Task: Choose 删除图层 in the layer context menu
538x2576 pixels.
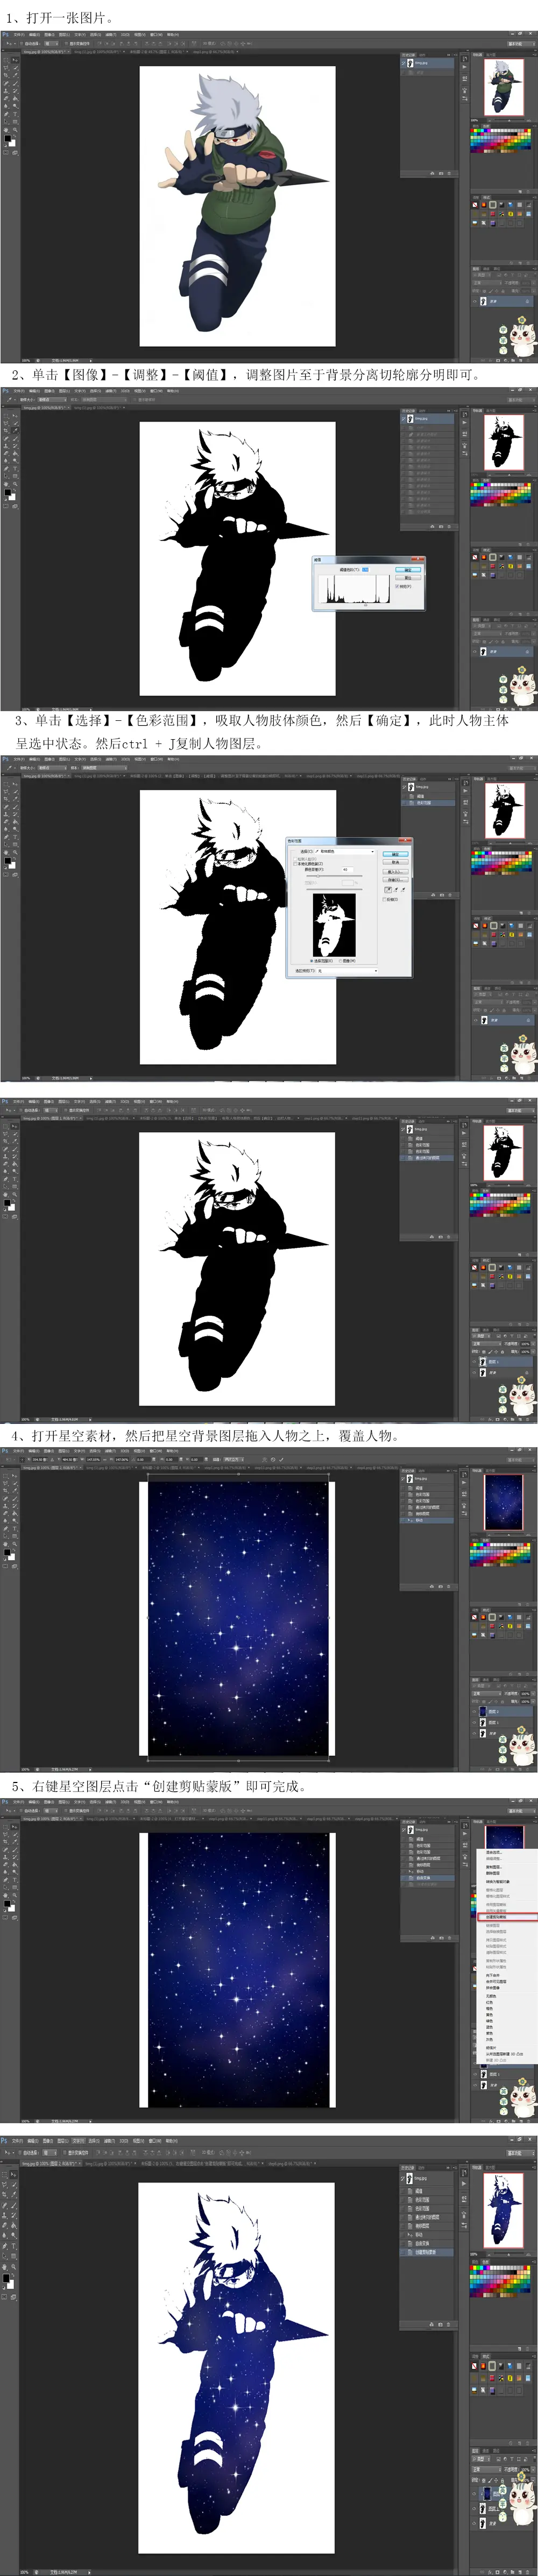Action: tap(493, 1873)
